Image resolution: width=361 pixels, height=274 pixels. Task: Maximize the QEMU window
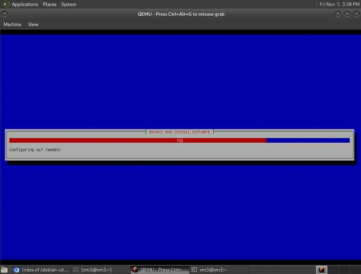click(347, 14)
